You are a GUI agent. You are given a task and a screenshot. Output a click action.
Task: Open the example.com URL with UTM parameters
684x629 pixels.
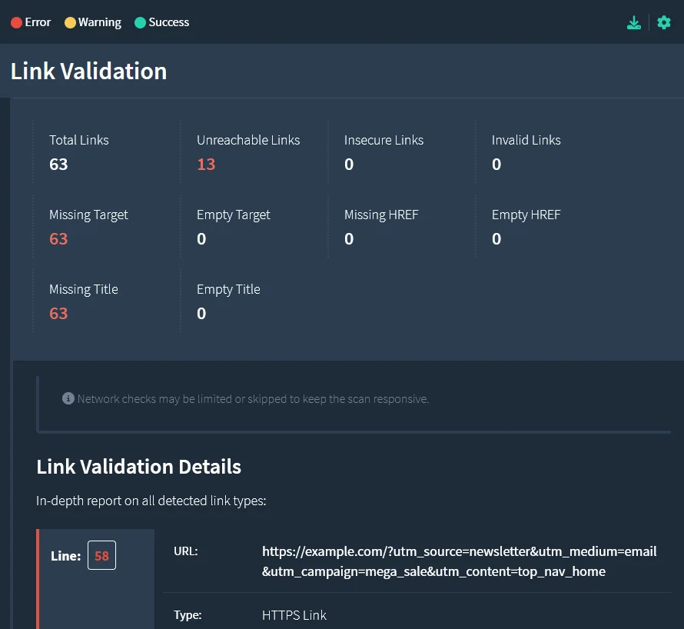(459, 561)
